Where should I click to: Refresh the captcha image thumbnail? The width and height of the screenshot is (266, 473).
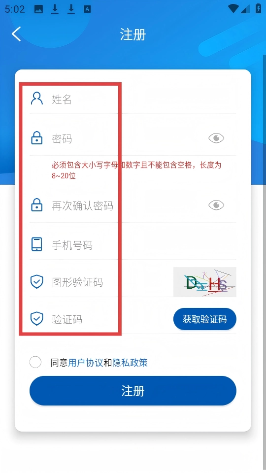coord(205,282)
